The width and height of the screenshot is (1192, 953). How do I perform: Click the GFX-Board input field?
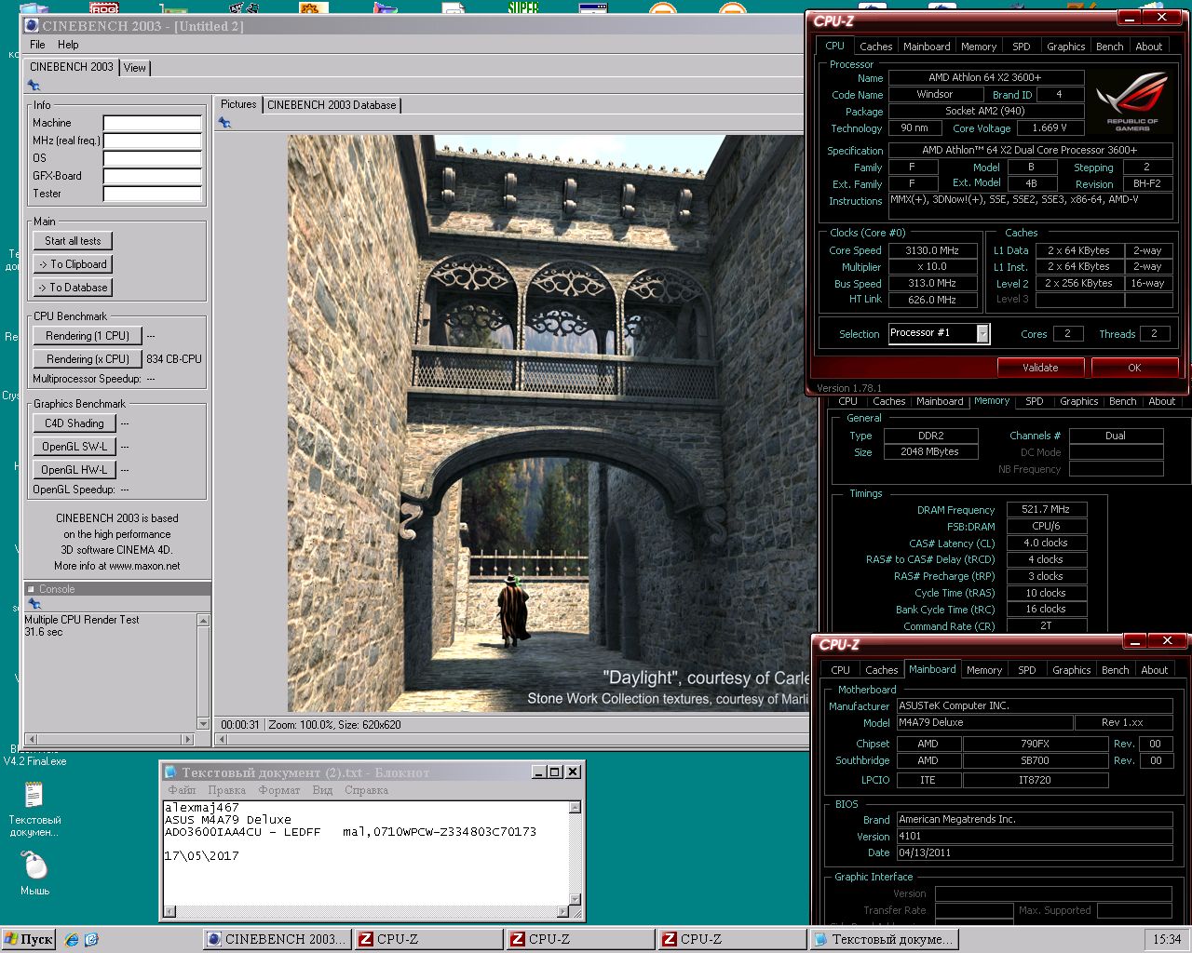pos(153,176)
